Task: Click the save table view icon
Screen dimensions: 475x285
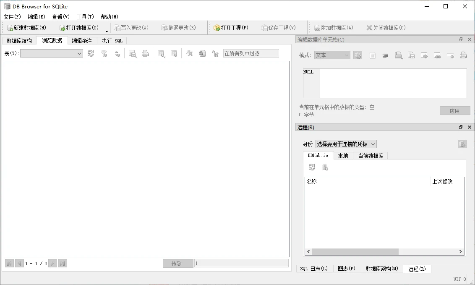Action: pyautogui.click(x=132, y=54)
